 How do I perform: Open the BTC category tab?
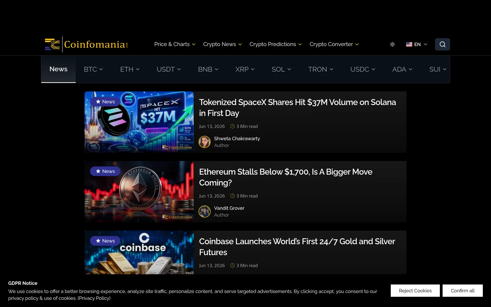point(93,69)
